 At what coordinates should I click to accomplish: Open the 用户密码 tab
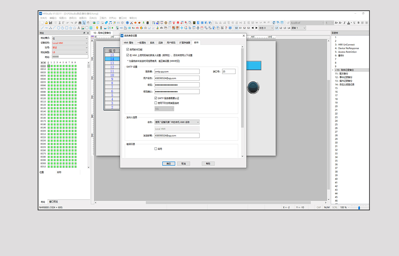(171, 43)
